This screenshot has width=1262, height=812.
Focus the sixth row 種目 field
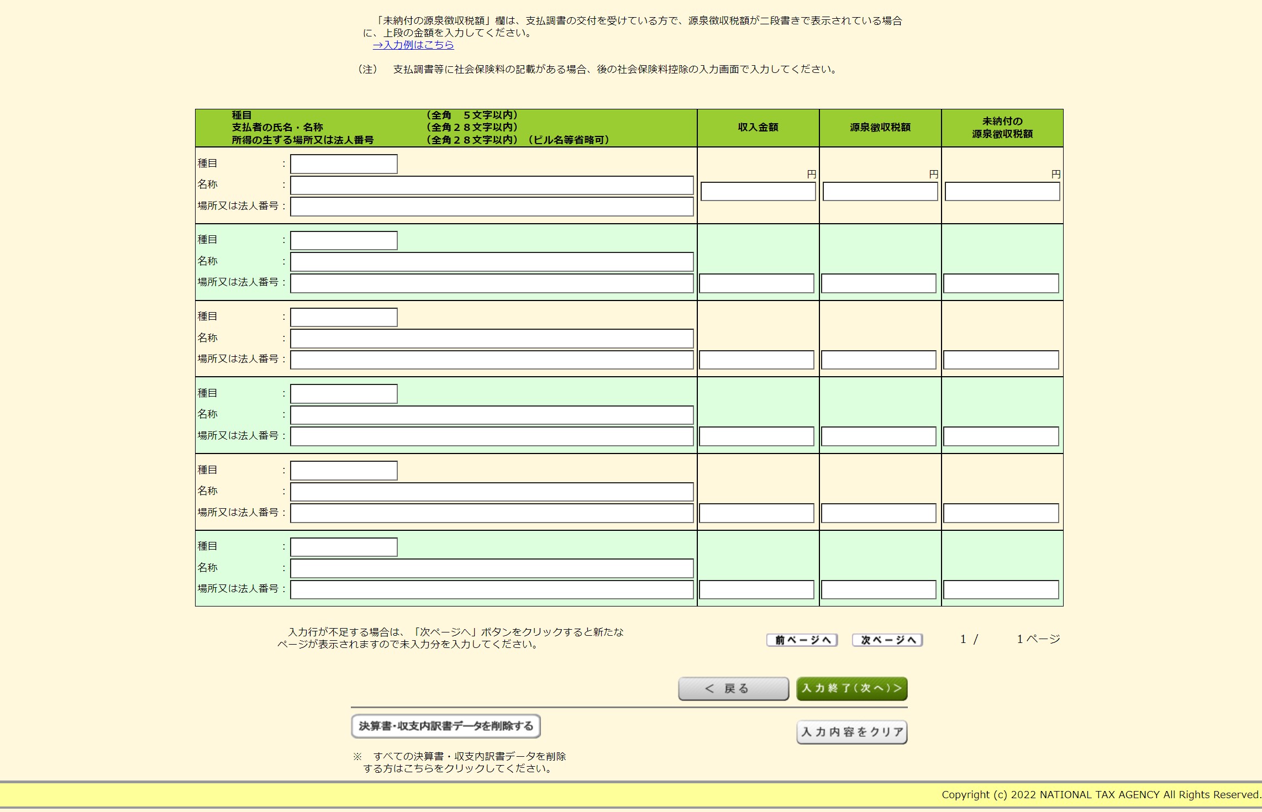pyautogui.click(x=344, y=547)
